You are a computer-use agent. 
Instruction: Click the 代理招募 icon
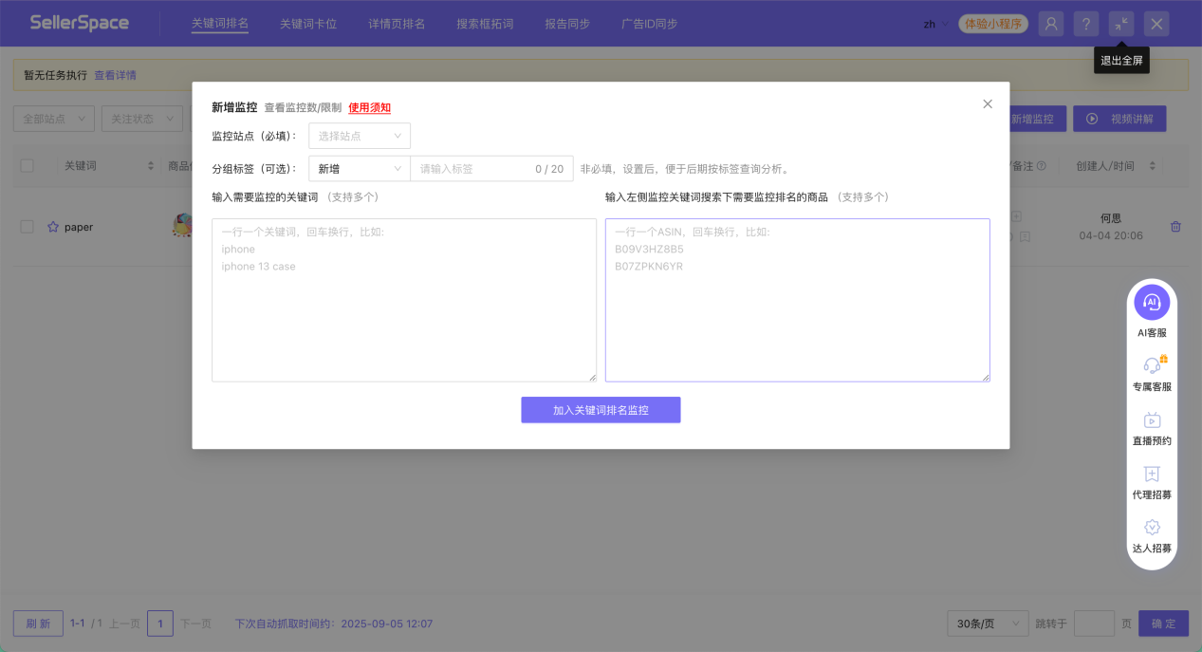click(x=1152, y=474)
